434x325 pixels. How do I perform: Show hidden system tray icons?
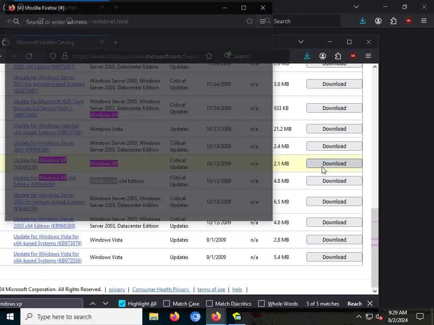coord(359,317)
